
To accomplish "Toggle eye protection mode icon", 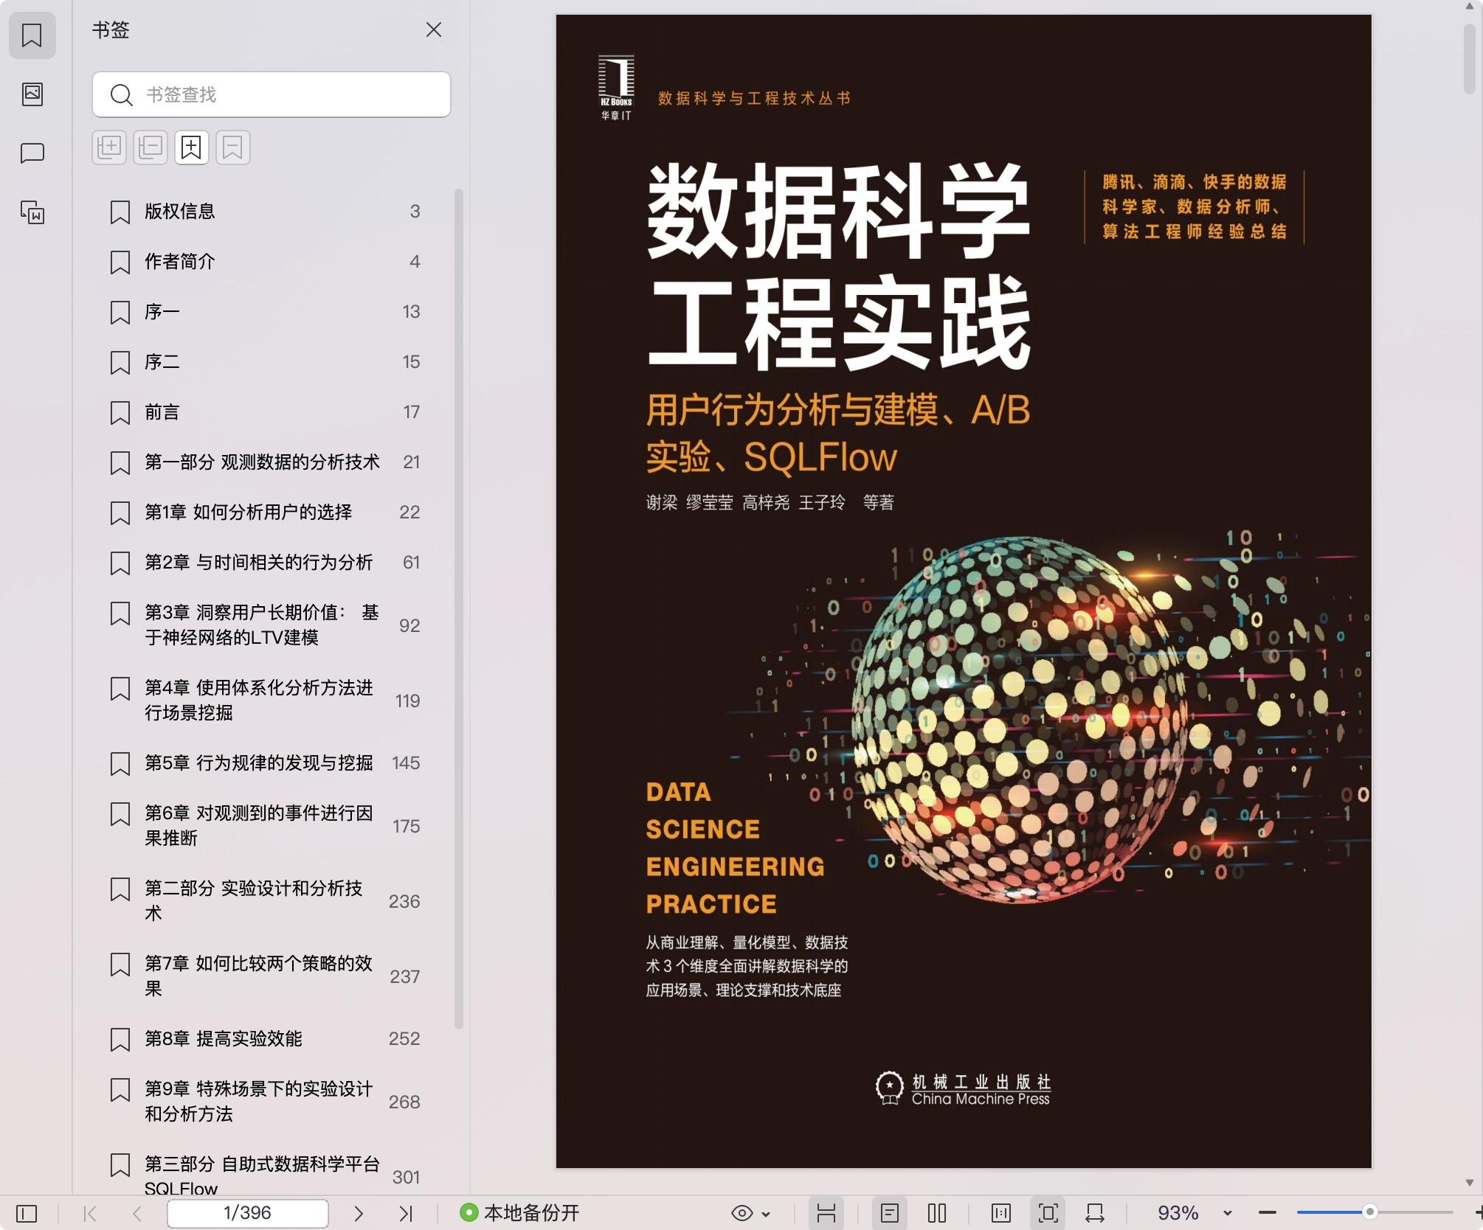I will [x=742, y=1213].
